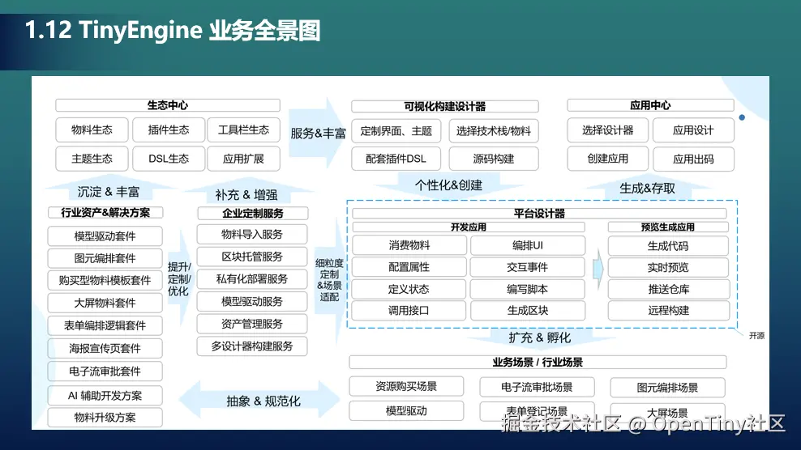Viewport: 801px width, 450px height.
Task: Click the 应用中心 header
Action: click(x=650, y=105)
